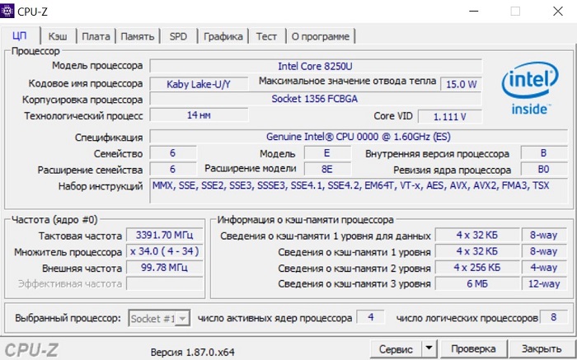Click the instruction set list MMX, SSE…
The width and height of the screenshot is (577, 360).
(359, 191)
